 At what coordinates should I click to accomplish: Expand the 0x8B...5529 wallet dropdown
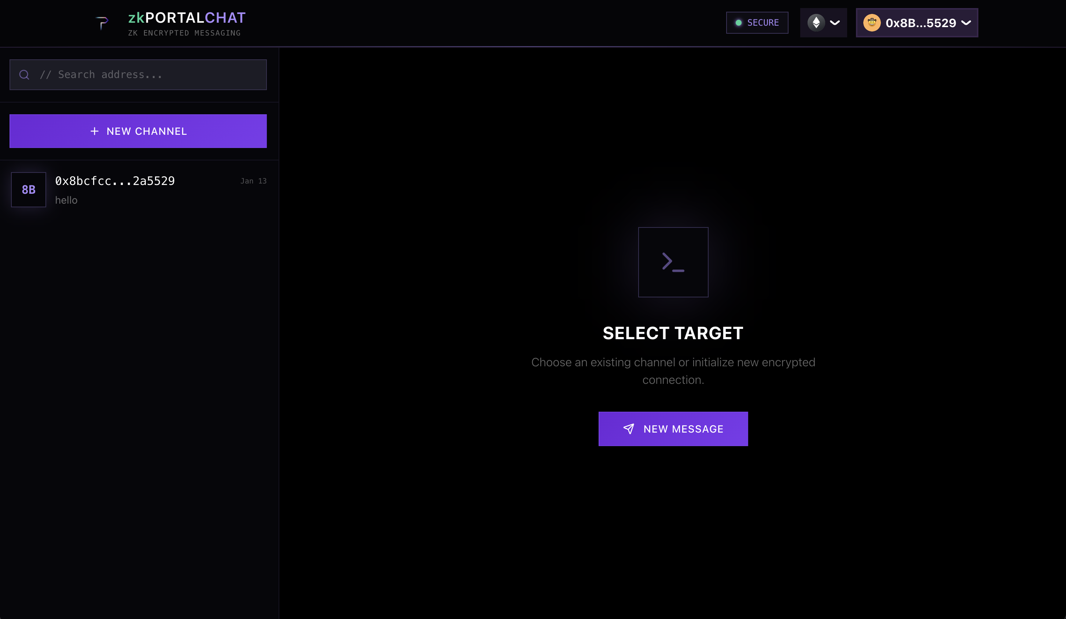tap(967, 23)
